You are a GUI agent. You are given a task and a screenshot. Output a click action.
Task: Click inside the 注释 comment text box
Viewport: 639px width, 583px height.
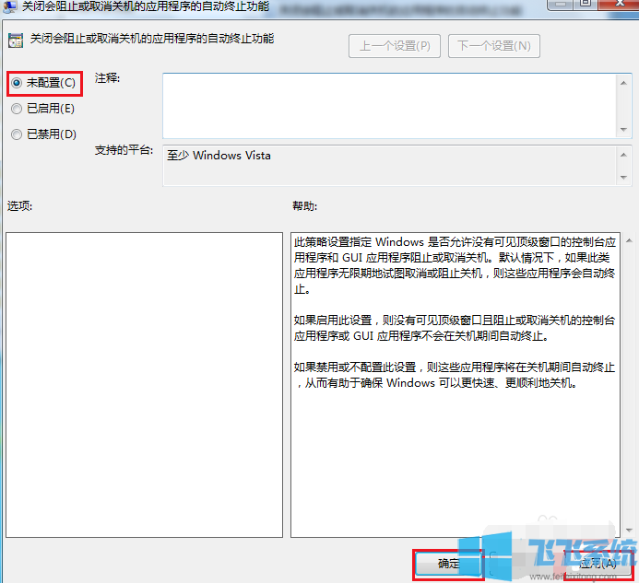(x=389, y=106)
